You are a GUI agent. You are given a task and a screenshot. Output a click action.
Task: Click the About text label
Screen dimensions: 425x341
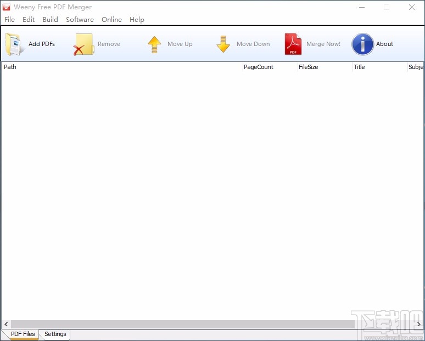tap(384, 44)
